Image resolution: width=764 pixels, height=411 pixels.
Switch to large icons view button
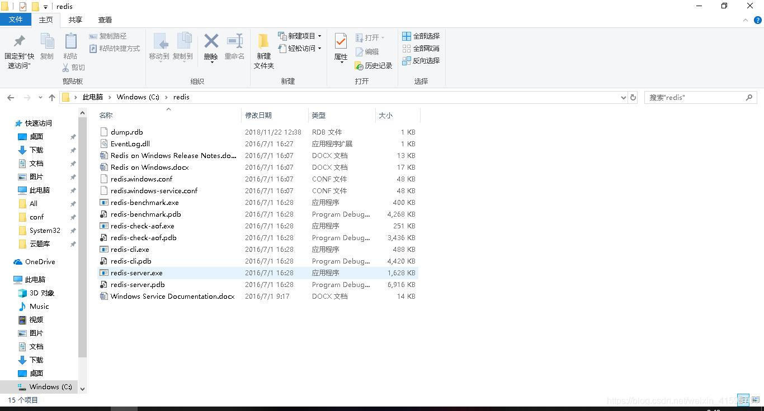pyautogui.click(x=756, y=400)
